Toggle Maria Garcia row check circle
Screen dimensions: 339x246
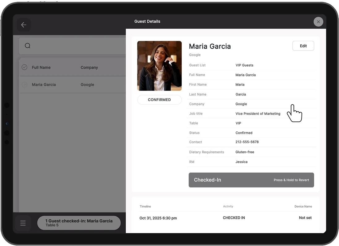(24, 85)
